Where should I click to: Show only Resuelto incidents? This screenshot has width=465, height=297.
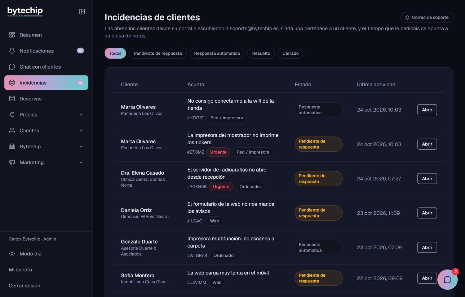[x=261, y=53]
